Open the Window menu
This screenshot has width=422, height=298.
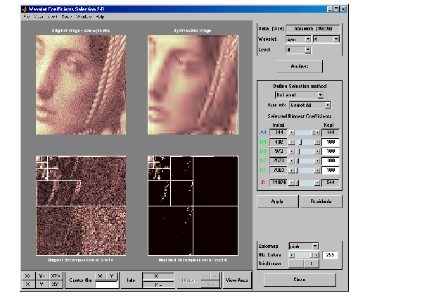click(84, 17)
